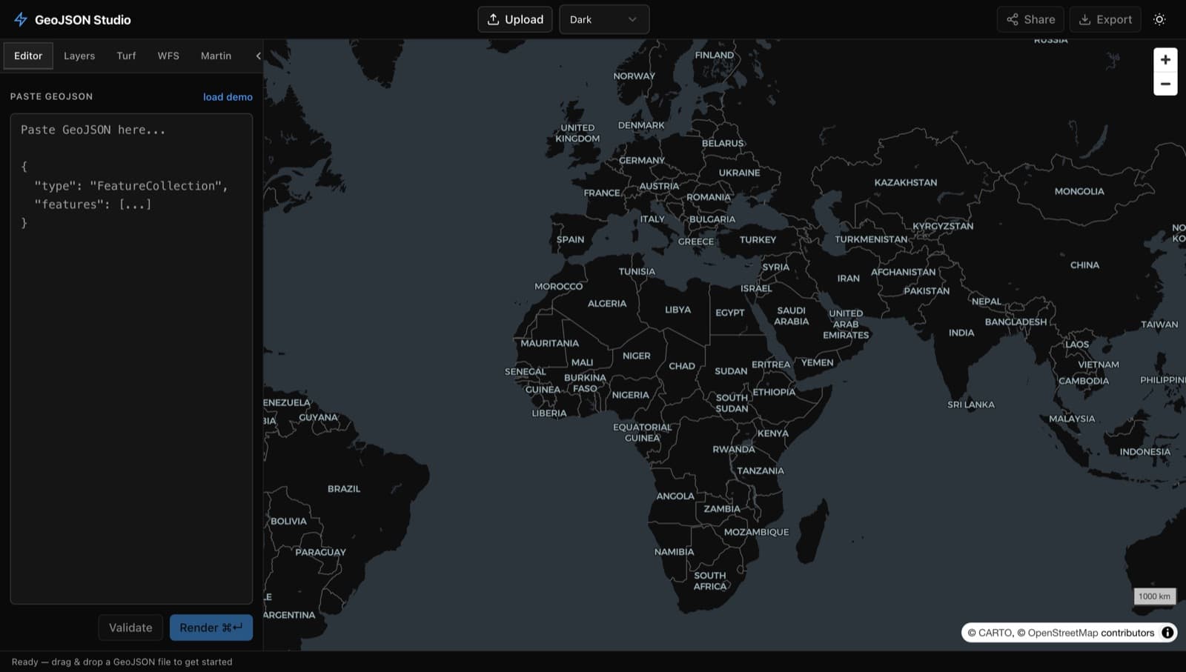Click the CARTO attribution link
The width and height of the screenshot is (1186, 672).
(x=995, y=633)
